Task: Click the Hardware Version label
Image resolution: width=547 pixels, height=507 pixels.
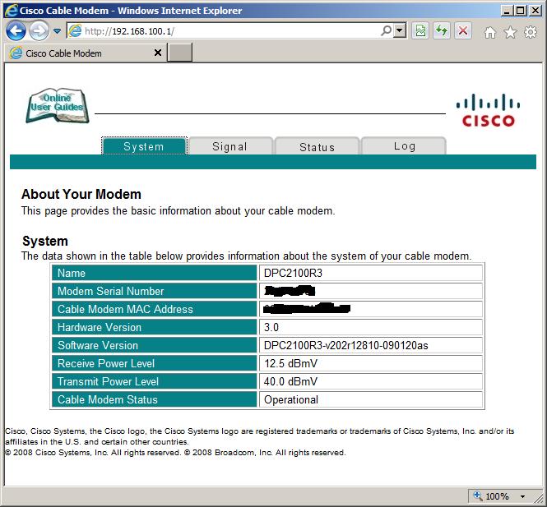Action: click(100, 327)
